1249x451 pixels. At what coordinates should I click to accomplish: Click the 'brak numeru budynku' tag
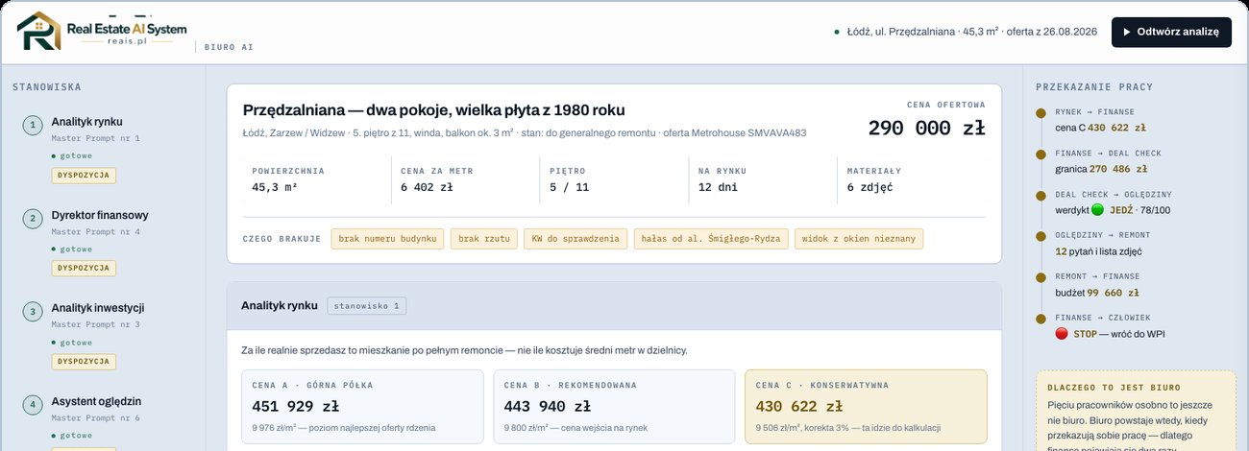coord(388,239)
